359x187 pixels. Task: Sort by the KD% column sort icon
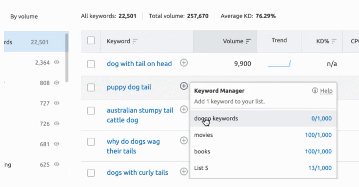pos(334,41)
